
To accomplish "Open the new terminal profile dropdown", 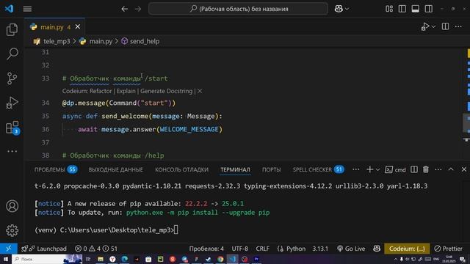I will click(x=377, y=169).
